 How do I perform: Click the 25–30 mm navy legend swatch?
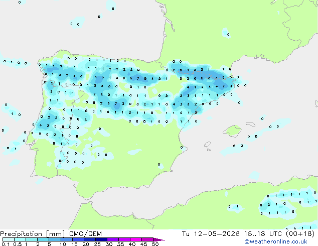pos(101,239)
